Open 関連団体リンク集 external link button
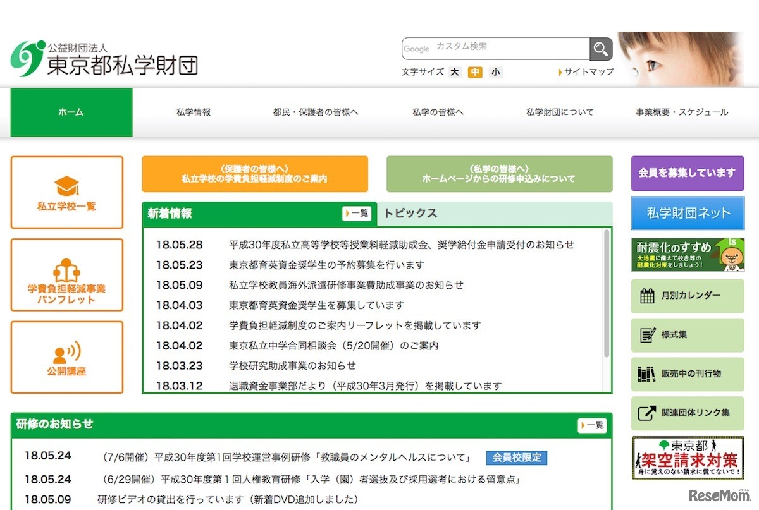 pyautogui.click(x=688, y=413)
